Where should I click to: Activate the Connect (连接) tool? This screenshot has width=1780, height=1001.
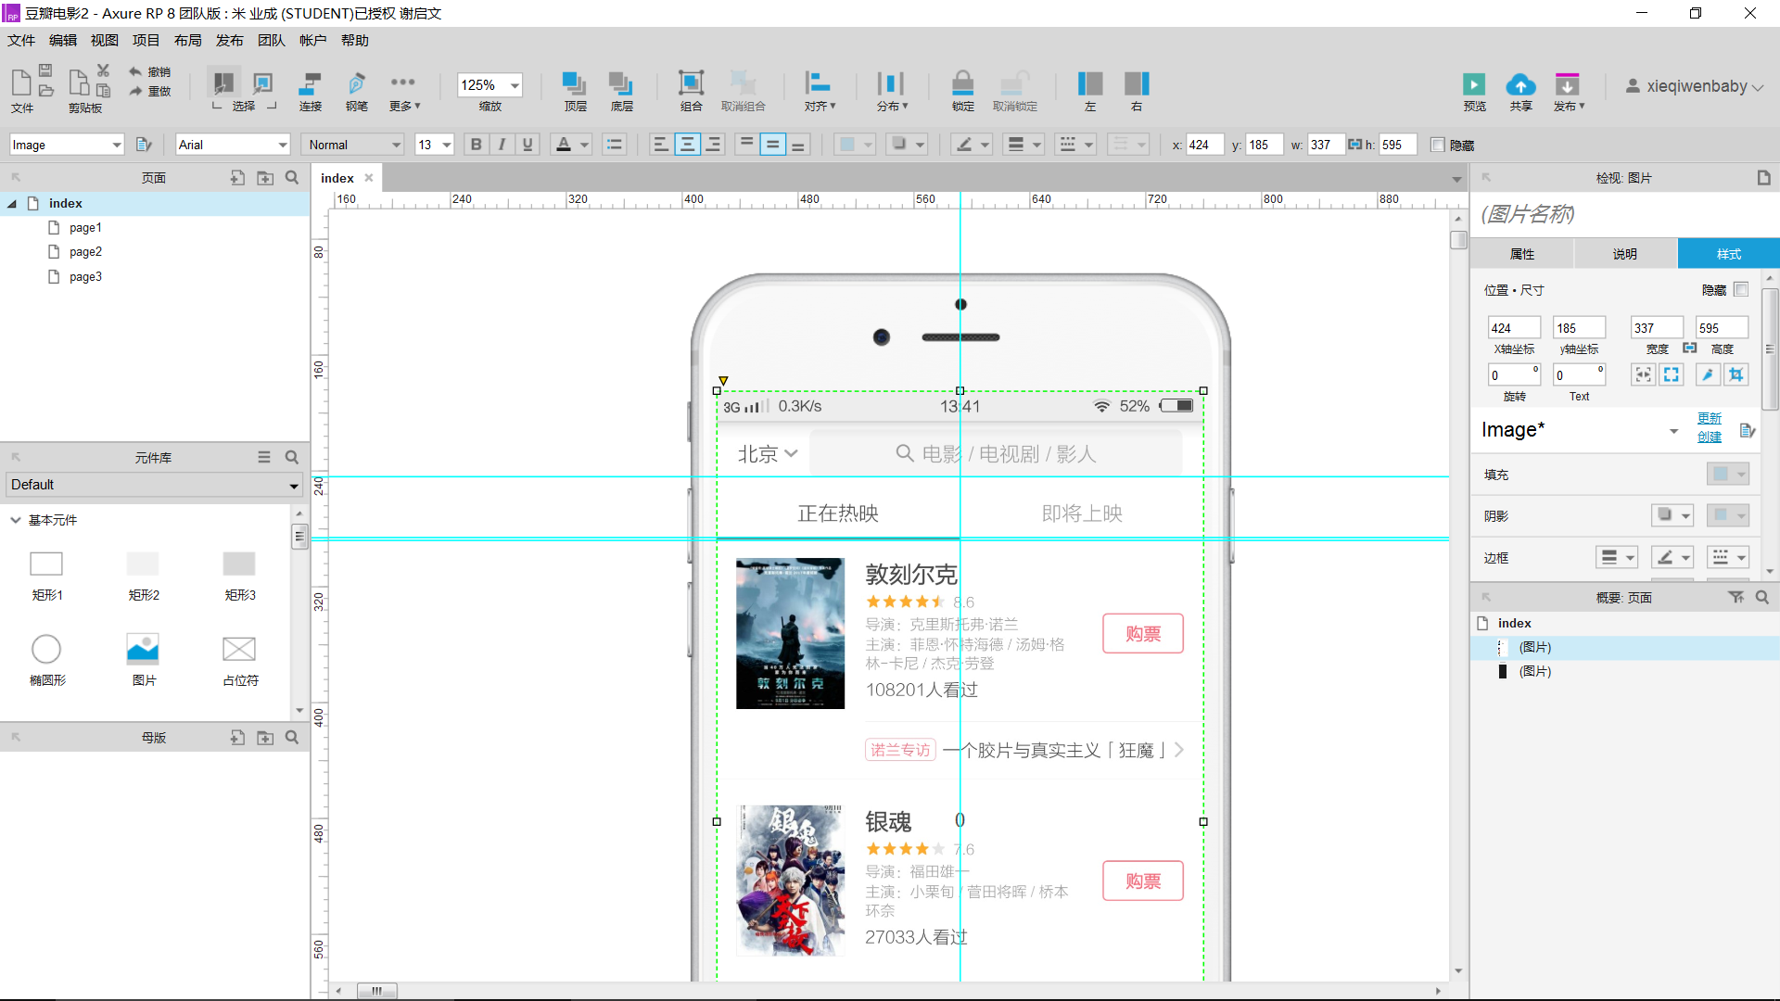310,91
